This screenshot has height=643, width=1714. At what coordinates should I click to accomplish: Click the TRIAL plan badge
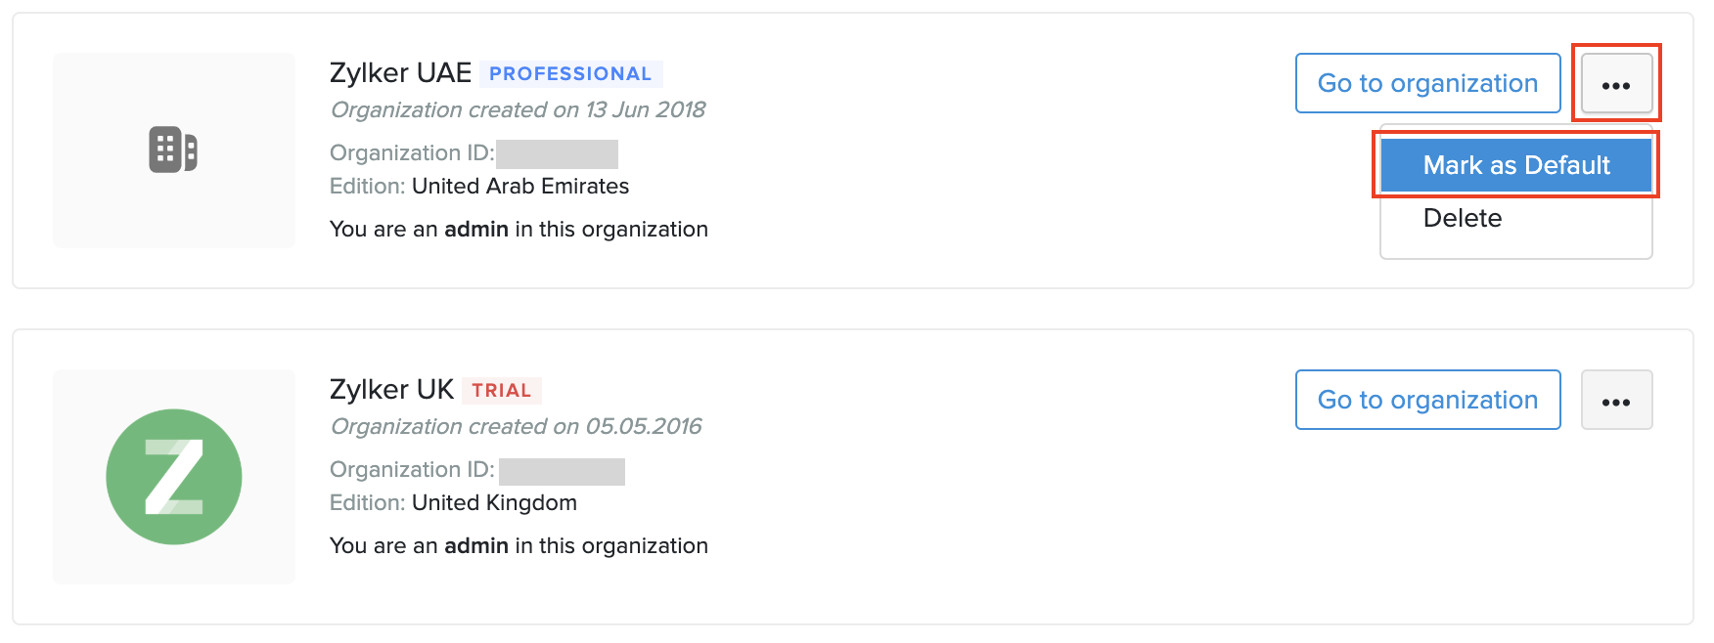(501, 391)
